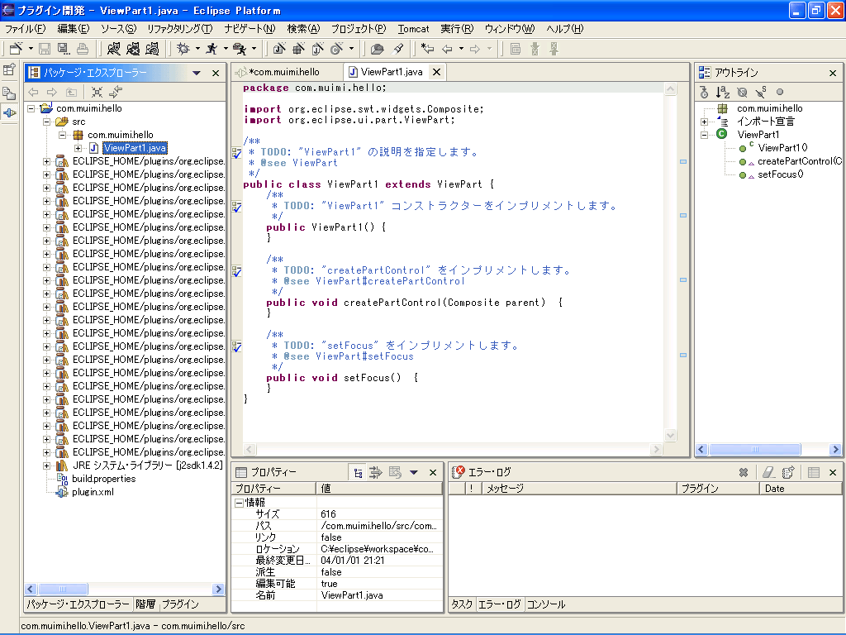Open the dropdown arrow next to the Debug icon
Image resolution: width=846 pixels, height=635 pixels.
coord(197,49)
